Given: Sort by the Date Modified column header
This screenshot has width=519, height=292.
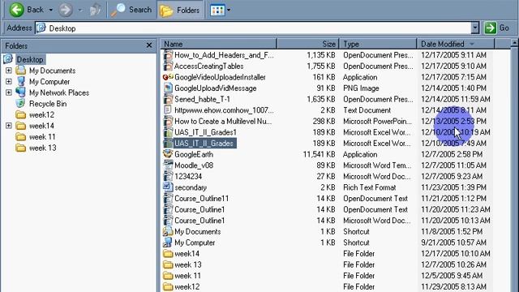Looking at the screenshot, I should 456,44.
